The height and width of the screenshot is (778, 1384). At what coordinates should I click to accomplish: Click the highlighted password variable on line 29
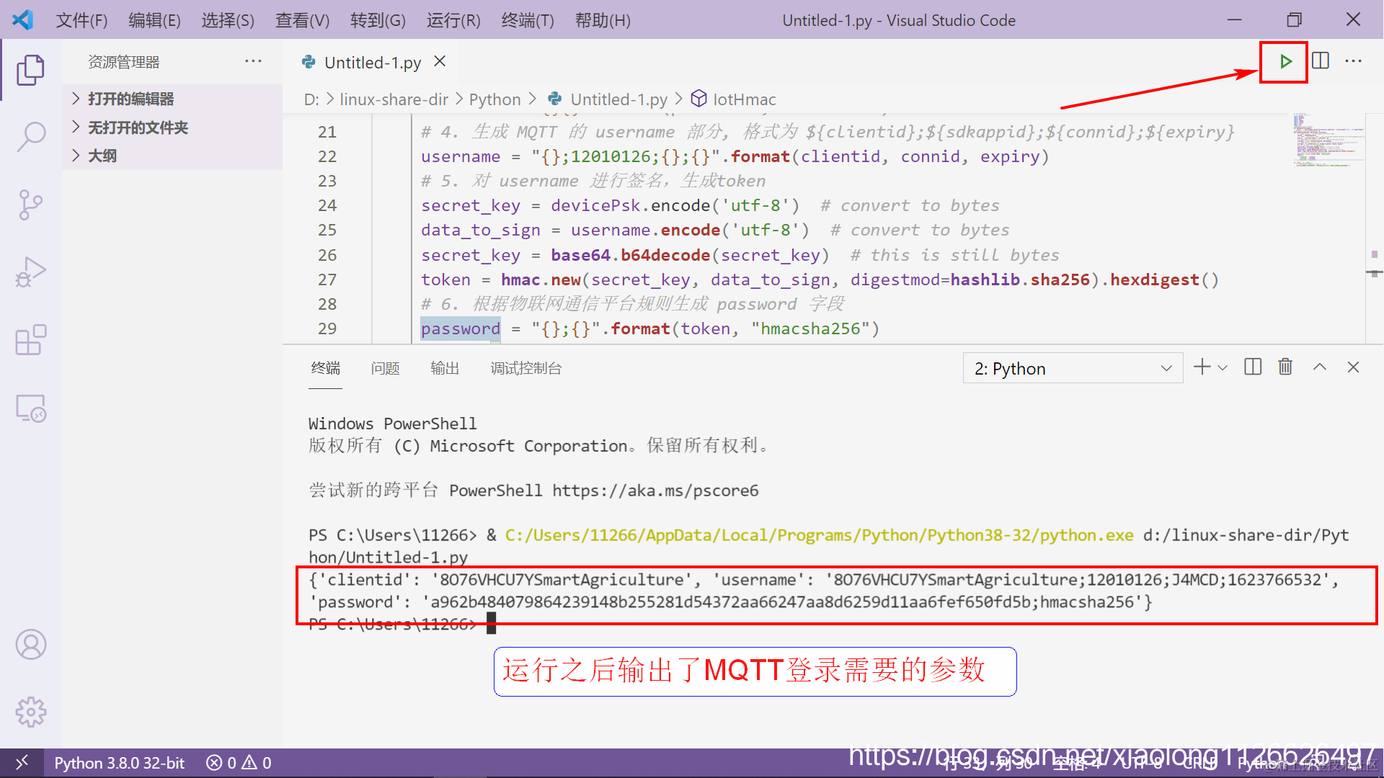click(460, 328)
